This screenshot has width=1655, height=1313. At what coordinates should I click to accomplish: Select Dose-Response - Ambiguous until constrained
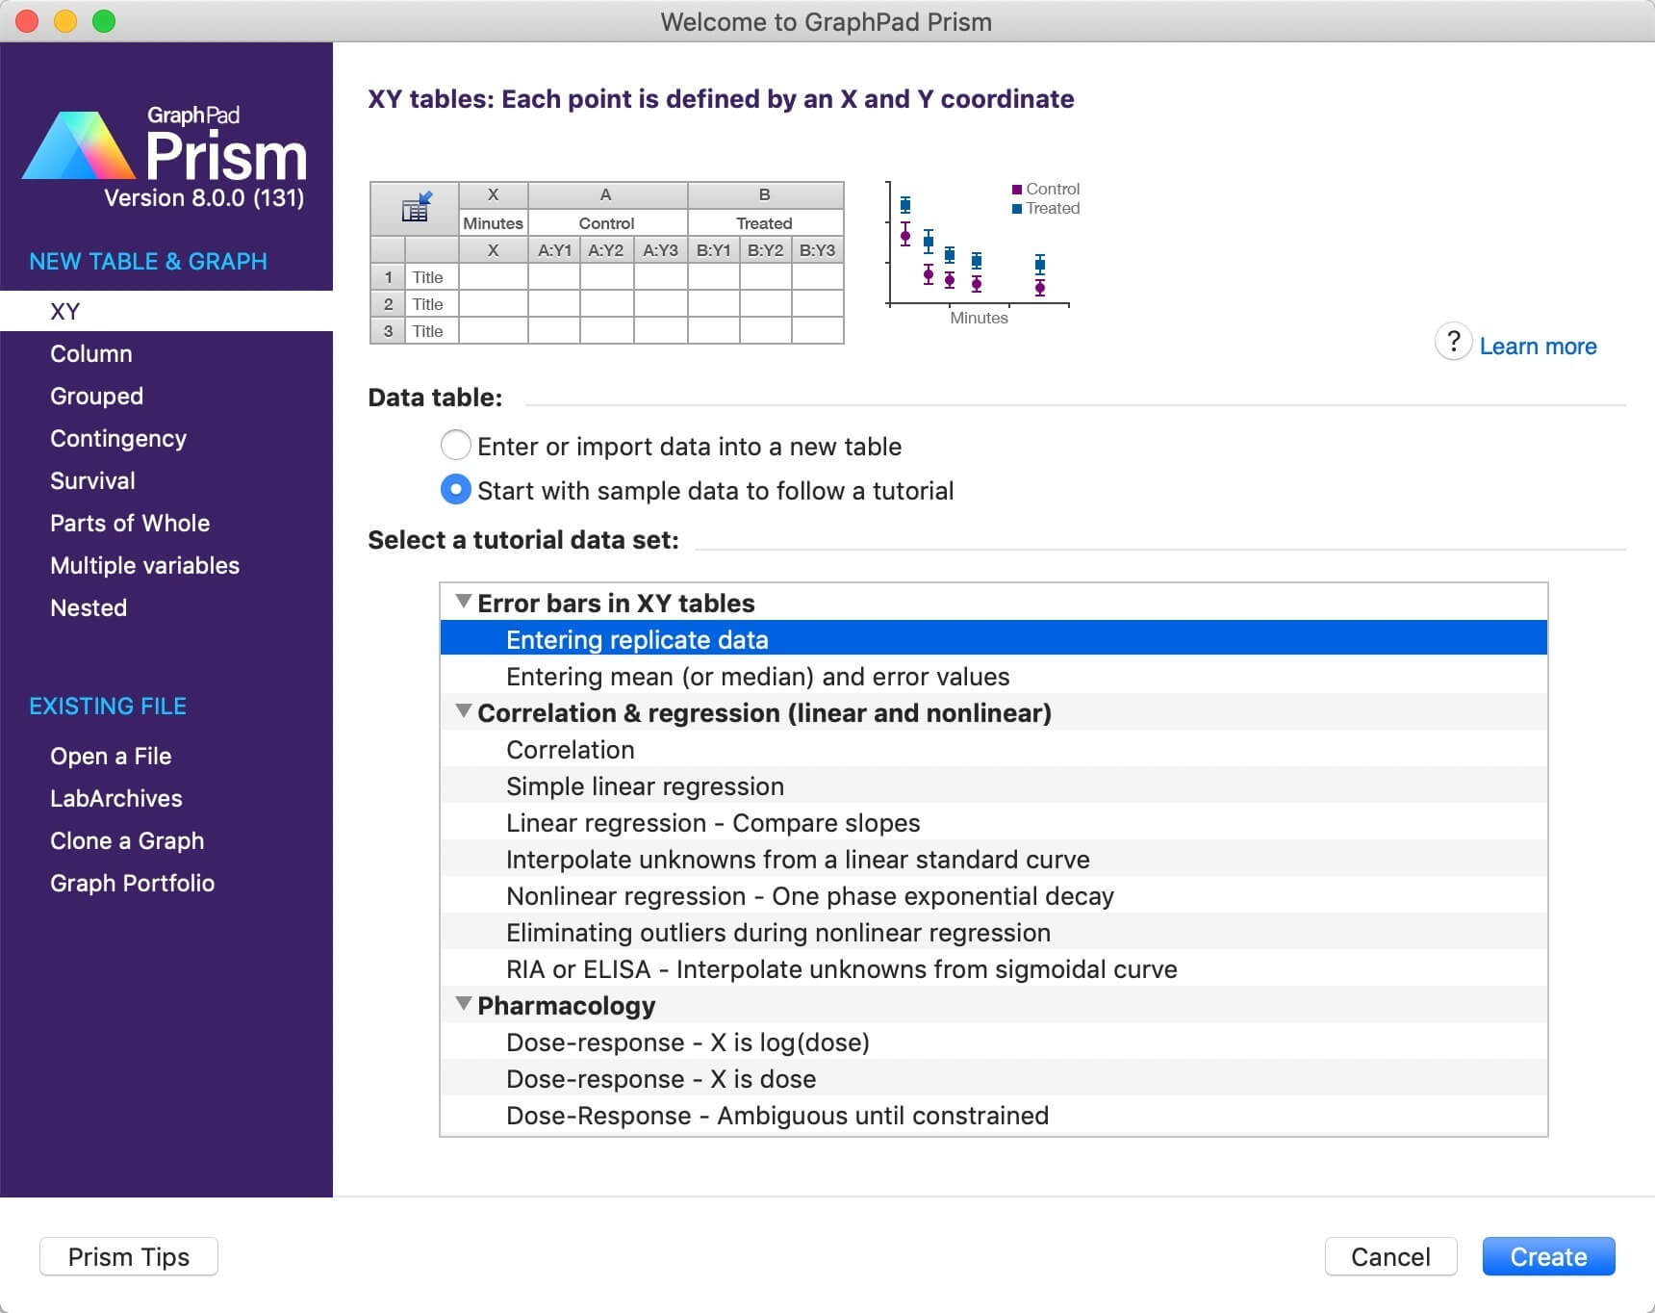point(994,1114)
